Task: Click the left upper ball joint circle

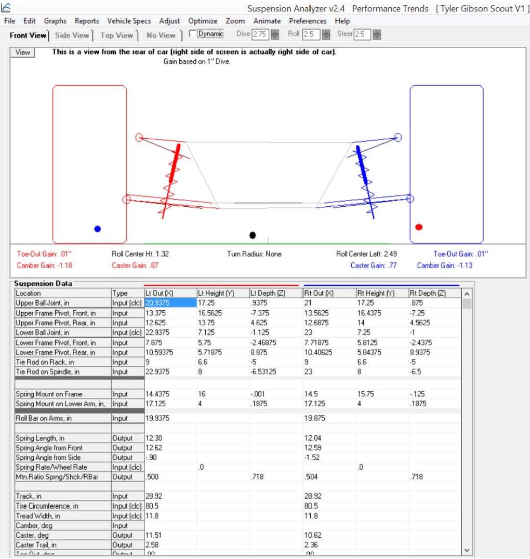Action: (139, 137)
